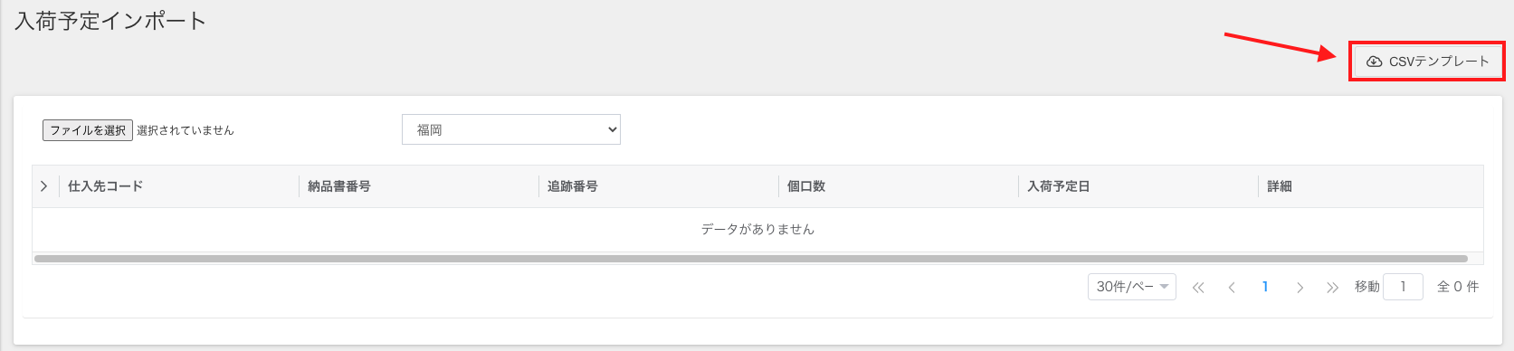Viewport: 1514px width, 351px height.
Task: Click the horizontal table scrollbar
Action: 751,259
